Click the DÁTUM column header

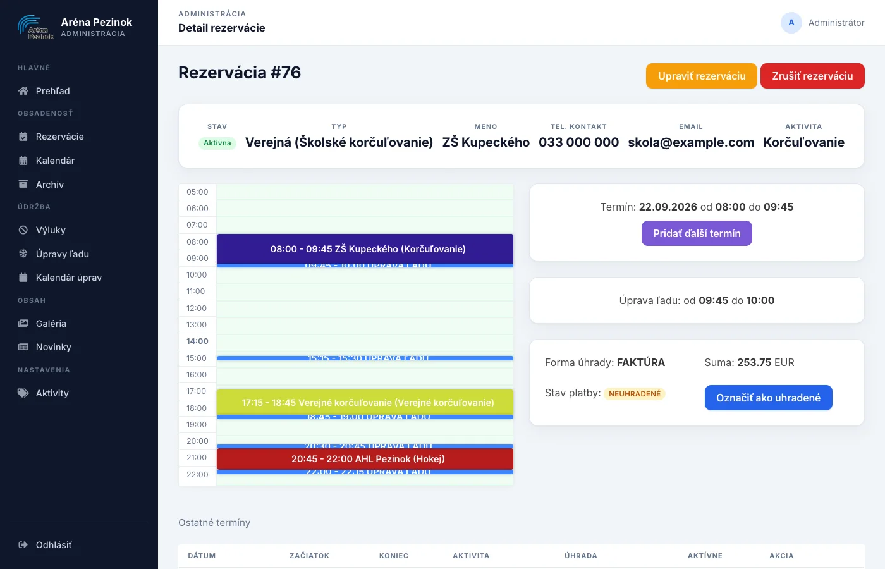tap(202, 556)
